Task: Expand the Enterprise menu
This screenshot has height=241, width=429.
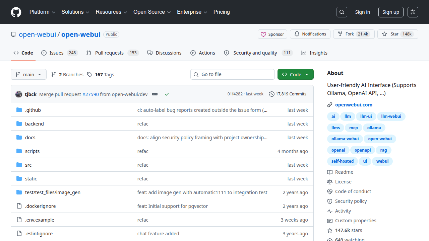Action: (x=192, y=12)
